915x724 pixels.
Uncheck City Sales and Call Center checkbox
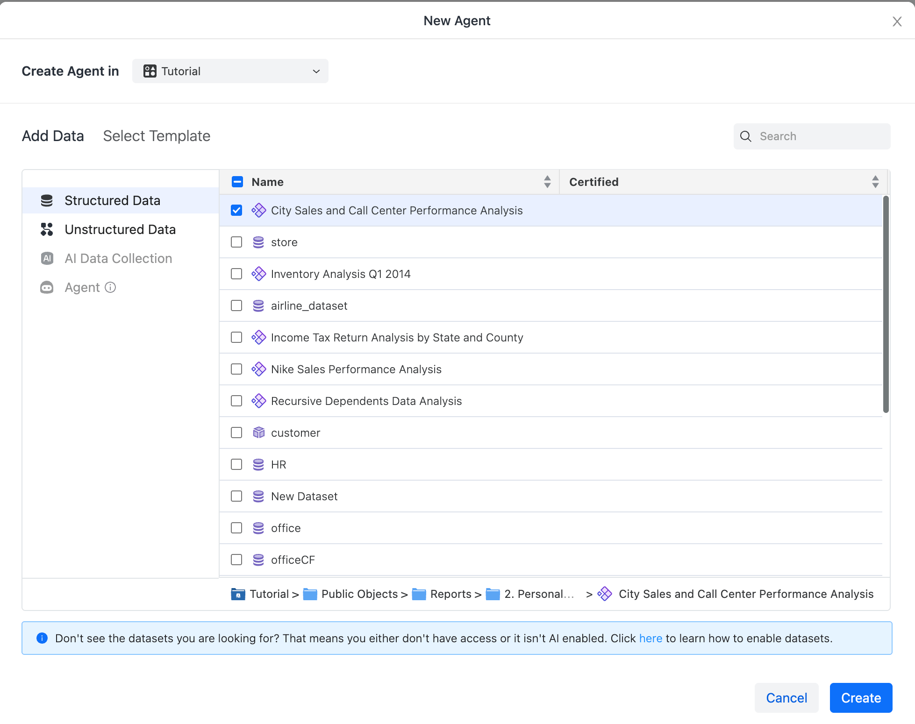coord(236,210)
